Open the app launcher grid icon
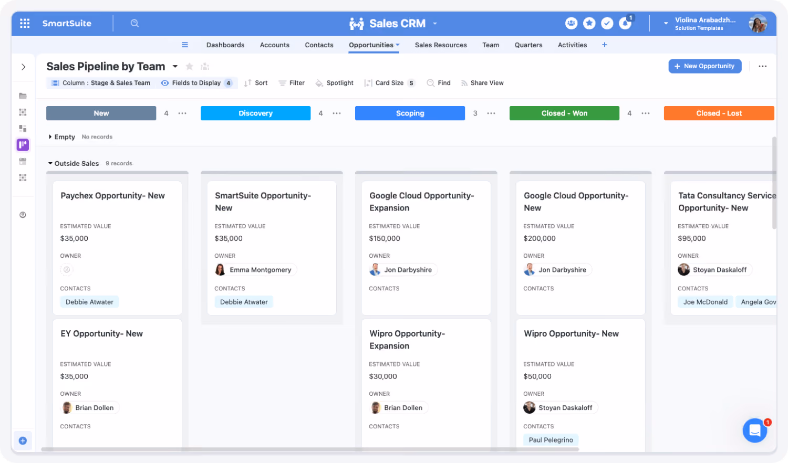 (x=25, y=23)
